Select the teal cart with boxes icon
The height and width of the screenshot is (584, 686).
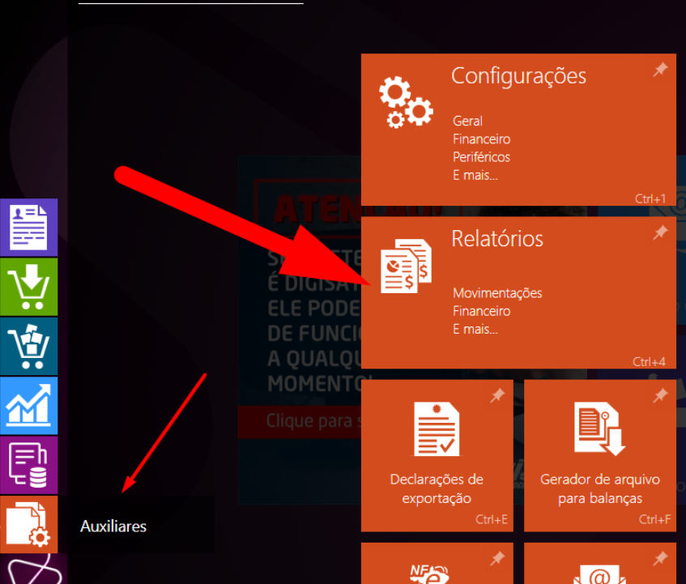click(28, 346)
